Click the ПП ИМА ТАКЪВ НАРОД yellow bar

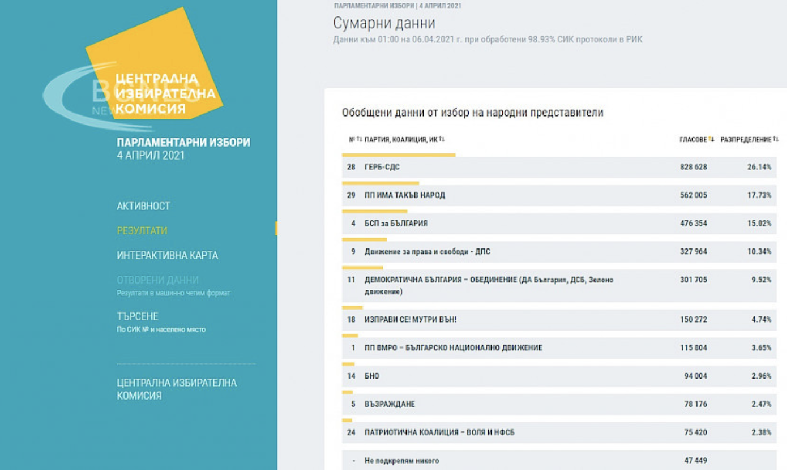pyautogui.click(x=381, y=183)
